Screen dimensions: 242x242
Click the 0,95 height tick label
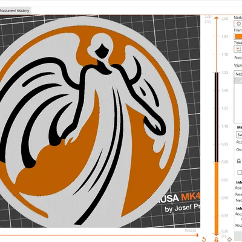[x=224, y=144]
